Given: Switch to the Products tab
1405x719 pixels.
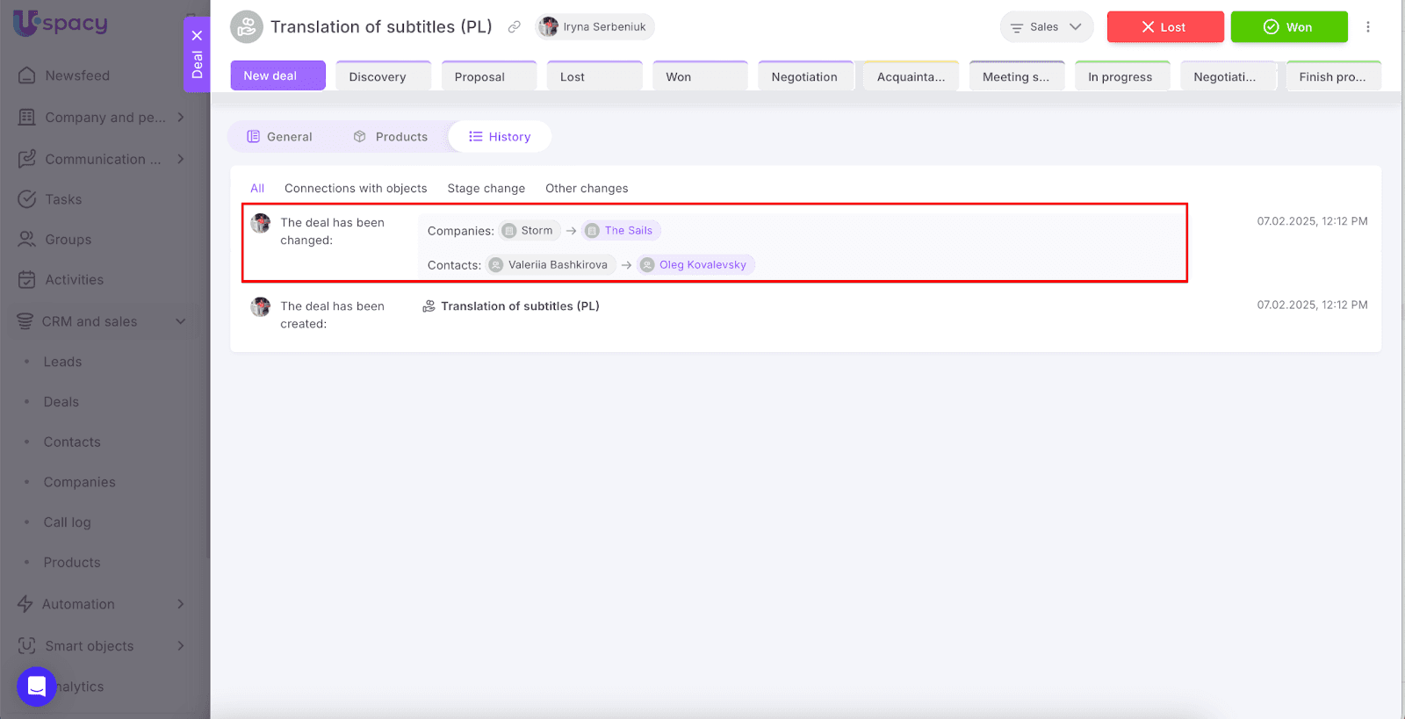Looking at the screenshot, I should point(391,137).
